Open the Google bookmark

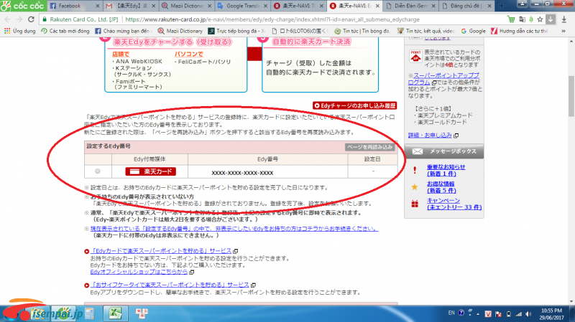tap(474, 31)
